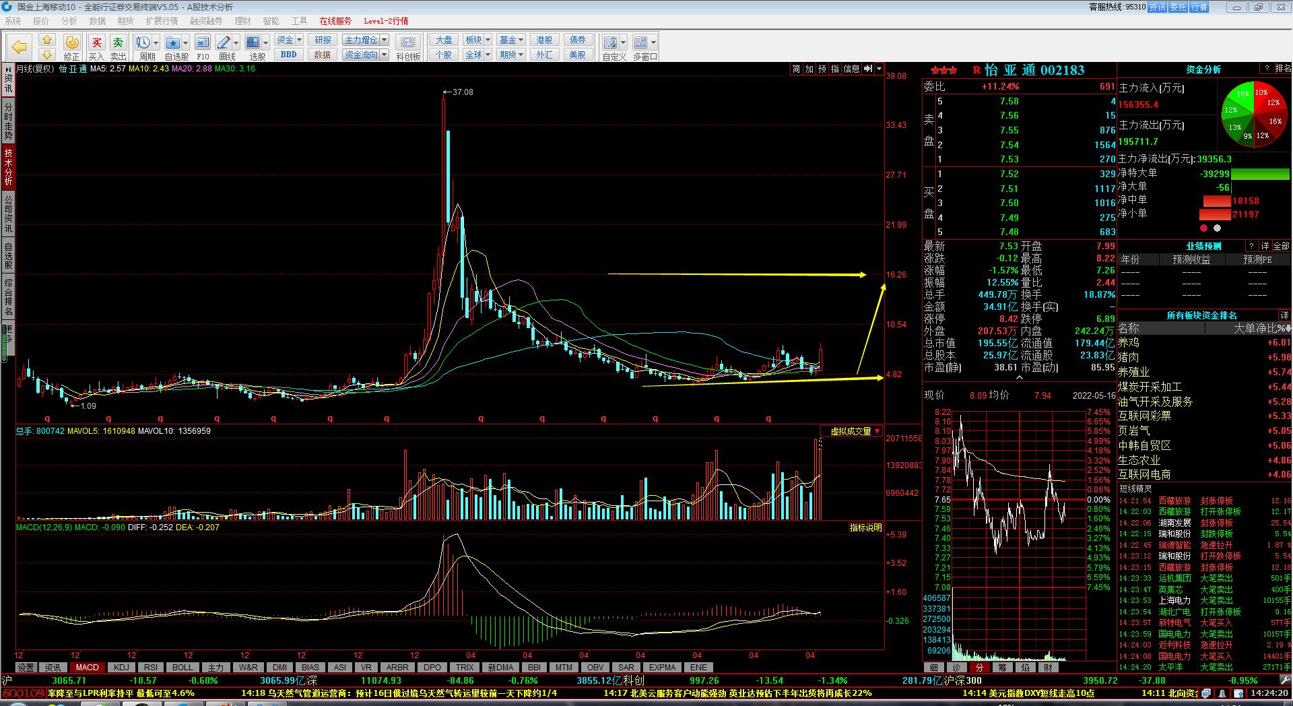Toggle the MACD indicator tab

click(87, 668)
